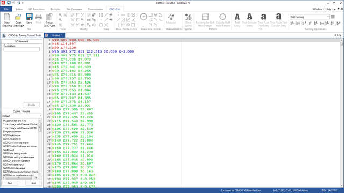The width and height of the screenshot is (344, 193).
Task: Click the grid icon beside ISO Turning
Action: tap(333, 17)
